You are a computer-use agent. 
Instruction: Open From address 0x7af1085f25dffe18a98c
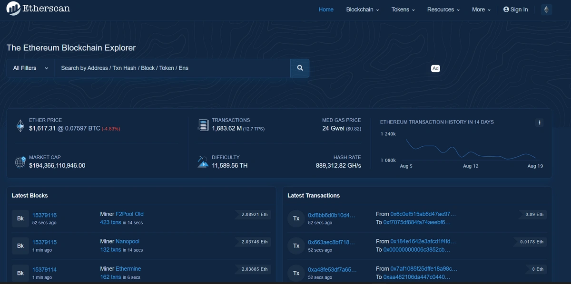(423, 269)
